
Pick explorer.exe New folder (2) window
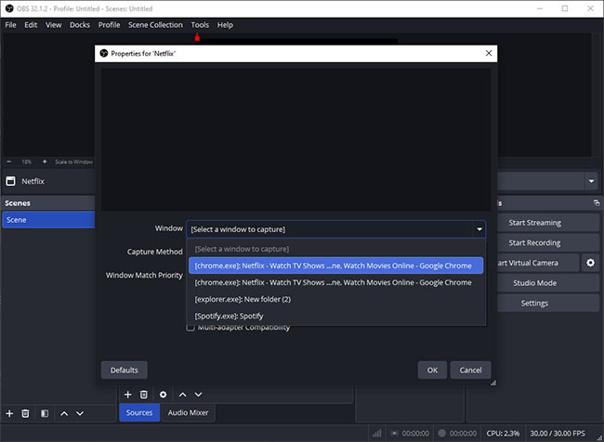[x=335, y=299]
